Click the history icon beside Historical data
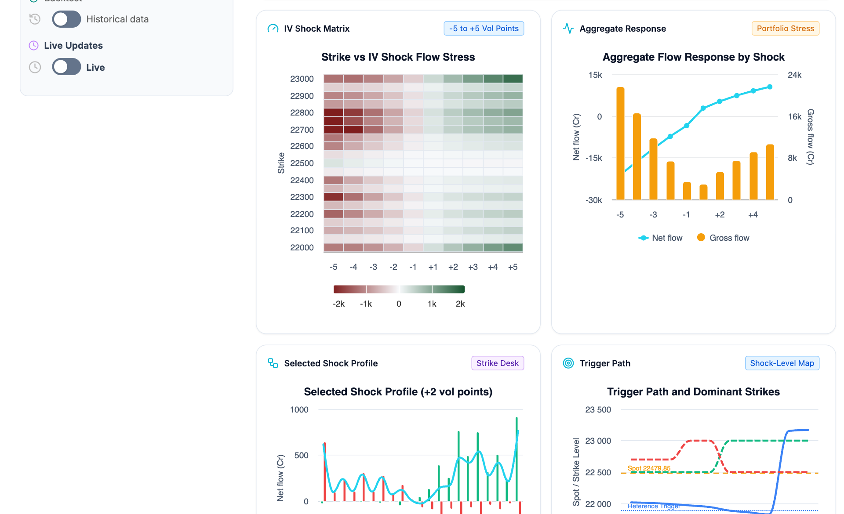 (35, 19)
